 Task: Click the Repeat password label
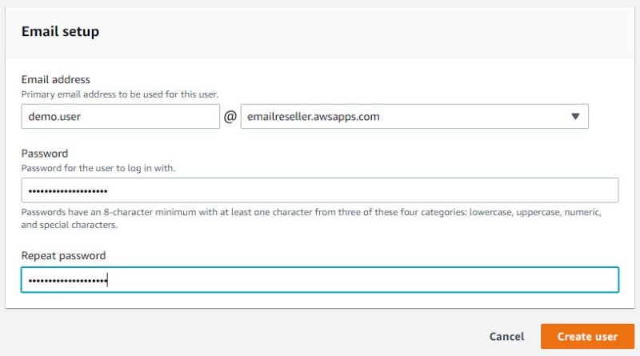click(63, 255)
